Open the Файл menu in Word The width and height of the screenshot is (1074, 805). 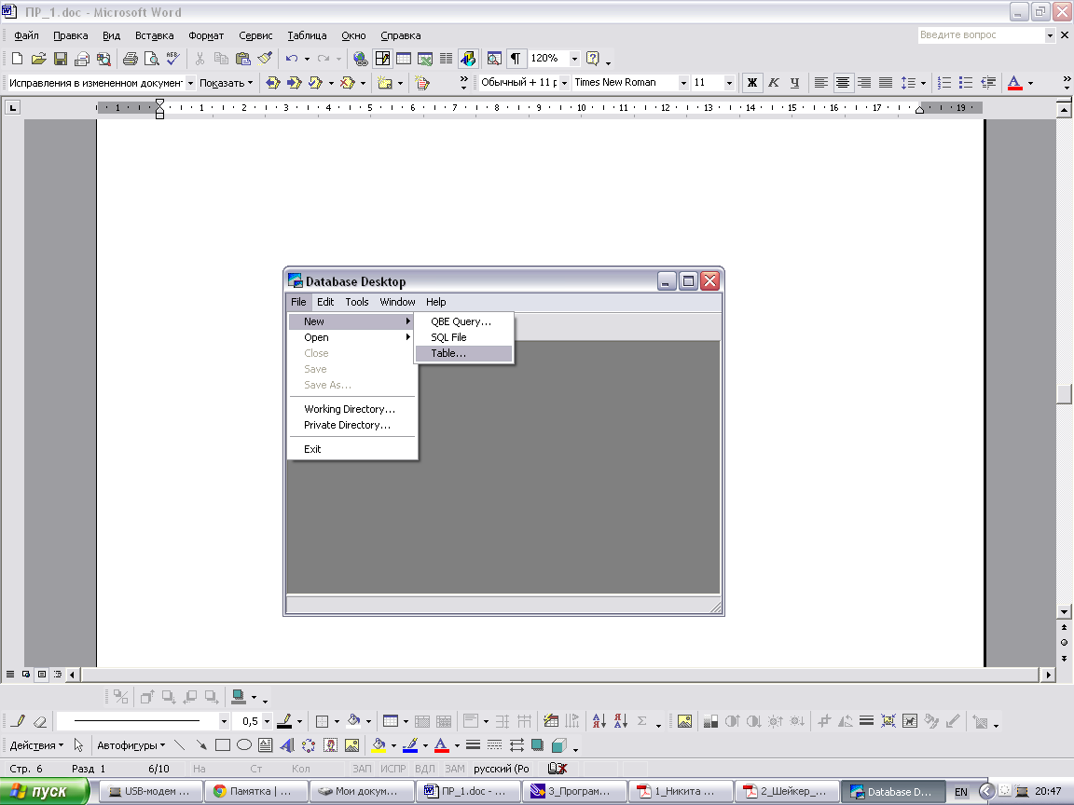click(26, 35)
